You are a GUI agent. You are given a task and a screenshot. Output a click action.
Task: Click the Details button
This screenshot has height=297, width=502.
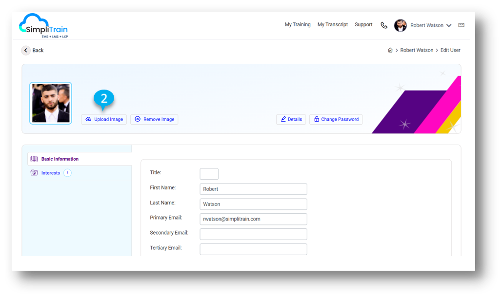click(291, 119)
